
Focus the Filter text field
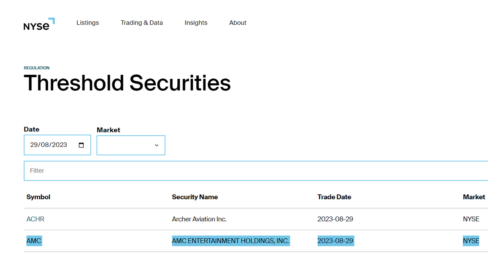coord(256,171)
